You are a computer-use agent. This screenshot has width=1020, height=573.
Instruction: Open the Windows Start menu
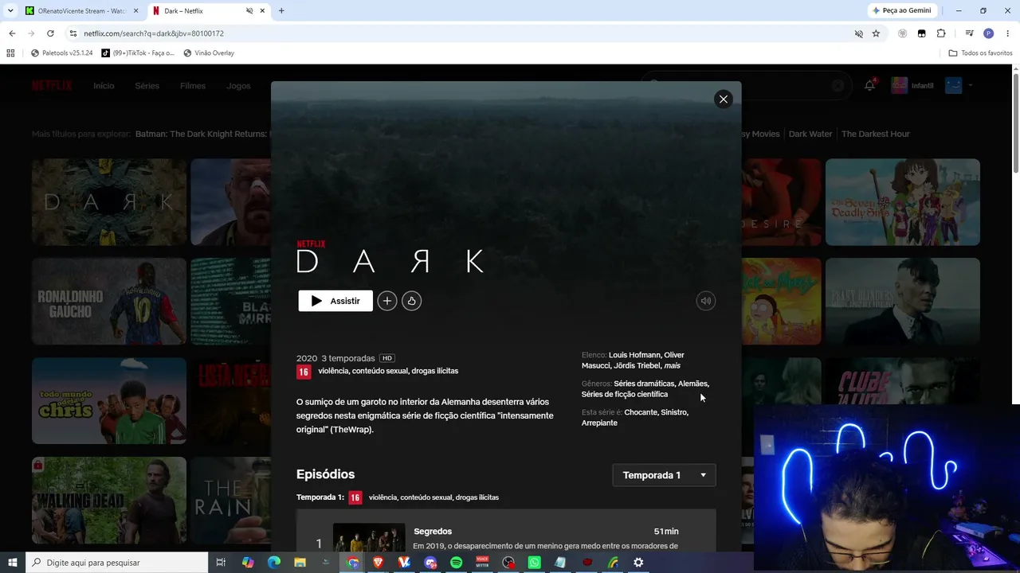pos(13,563)
